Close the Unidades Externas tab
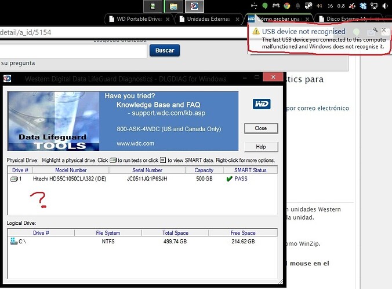Image resolution: width=392 pixels, height=289 pixels. [237, 19]
